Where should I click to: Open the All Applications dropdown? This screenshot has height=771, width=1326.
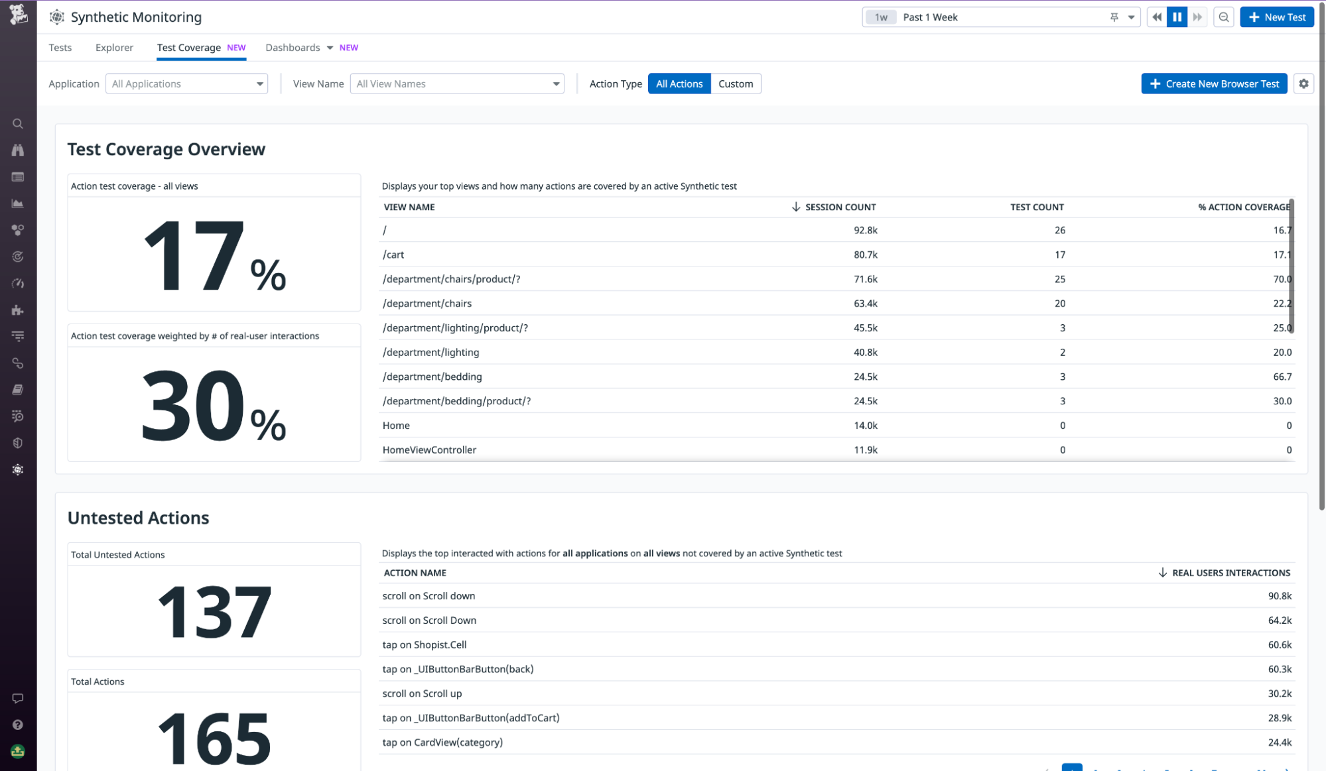point(186,84)
